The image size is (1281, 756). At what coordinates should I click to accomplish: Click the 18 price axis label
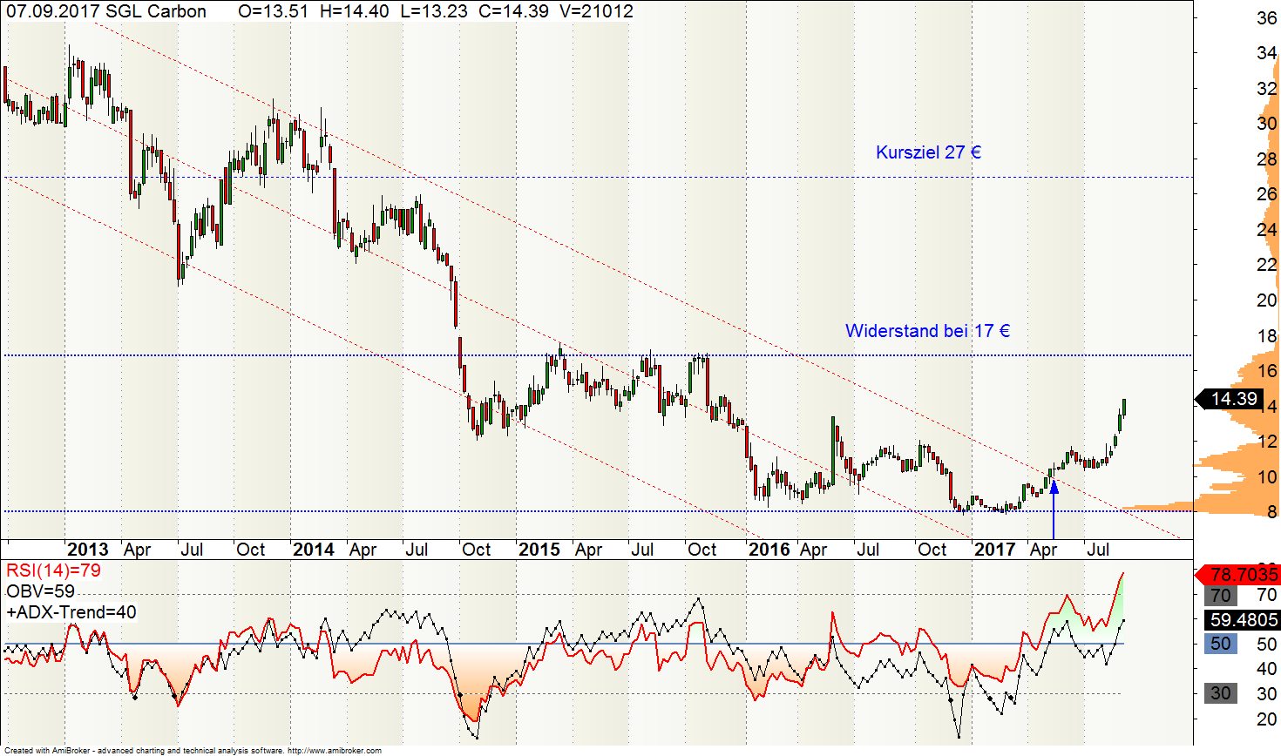pyautogui.click(x=1267, y=336)
